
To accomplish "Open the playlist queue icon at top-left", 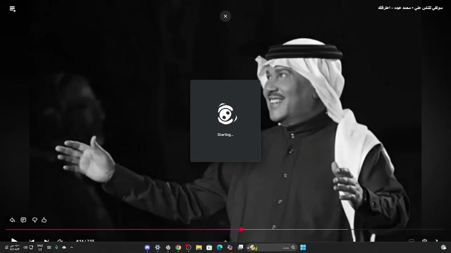I will click(13, 9).
